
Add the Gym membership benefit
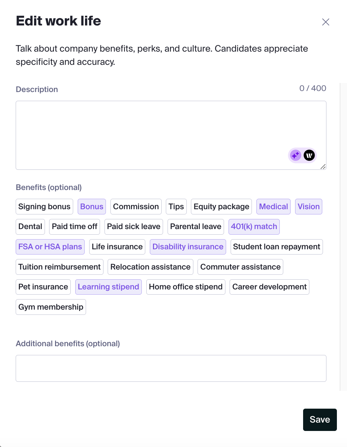(x=51, y=307)
